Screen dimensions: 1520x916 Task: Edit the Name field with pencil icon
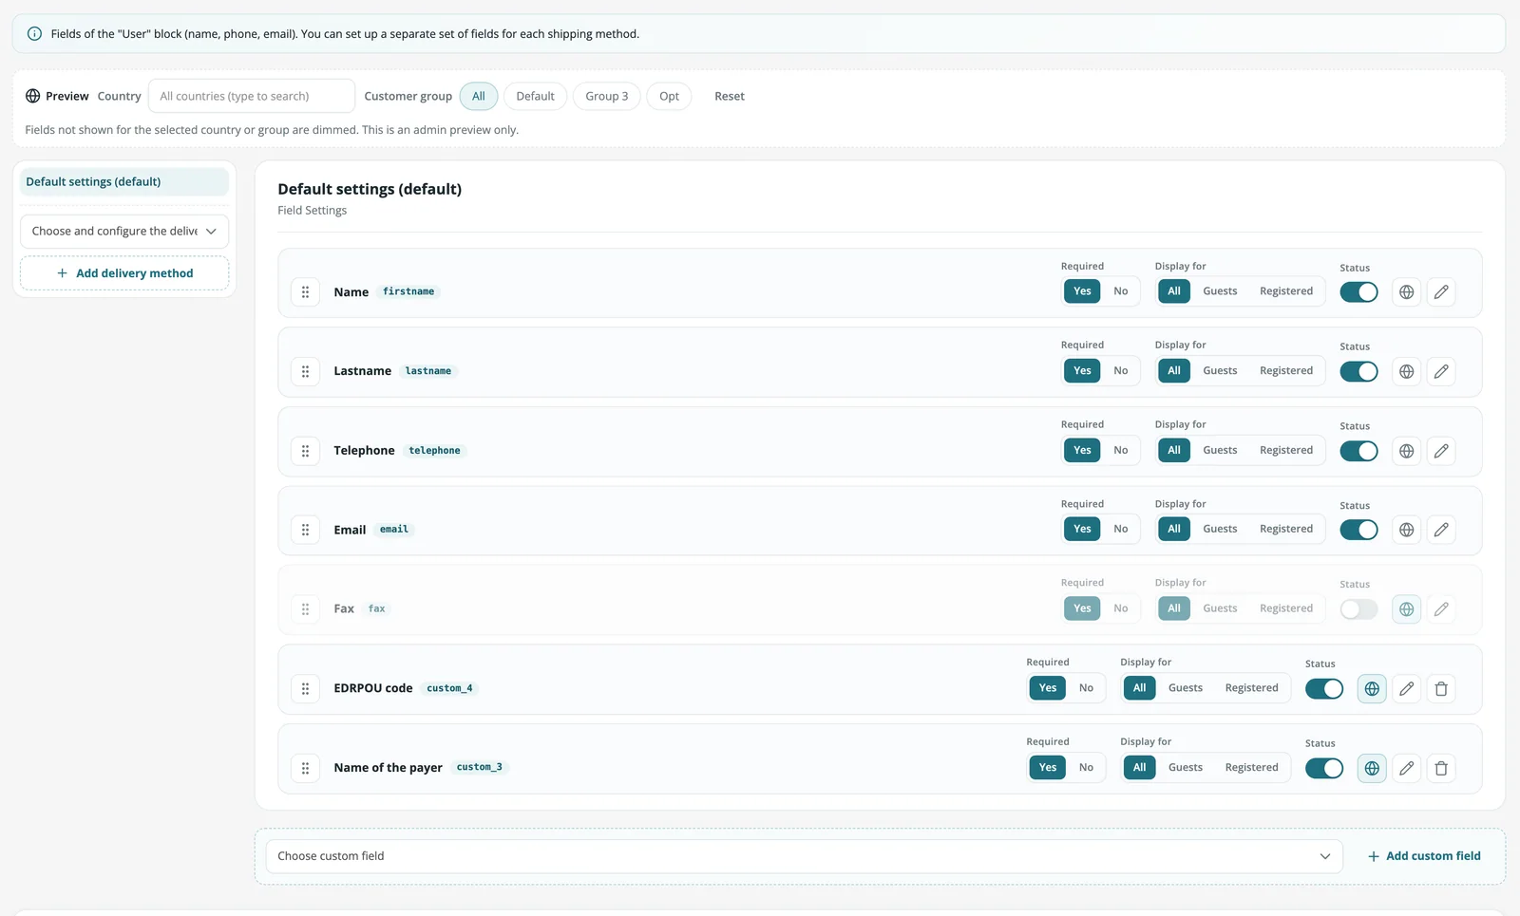pos(1441,292)
